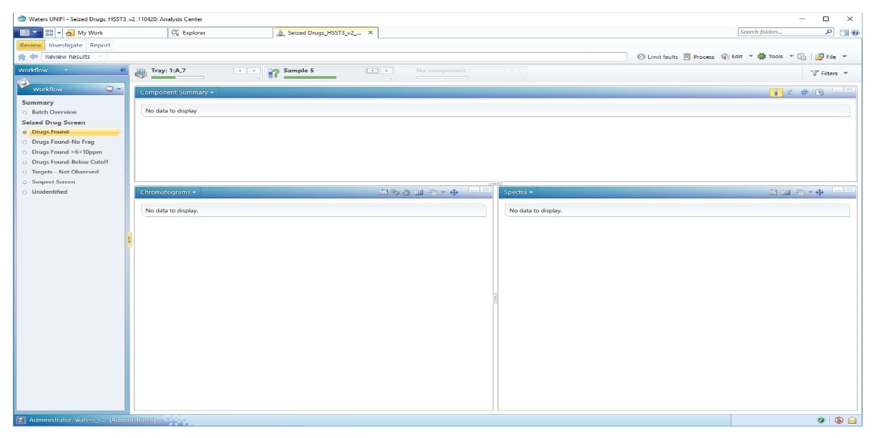Image resolution: width=876 pixels, height=438 pixels.
Task: Collapse the Workflow panel with the arrow icon
Action: coord(123,70)
